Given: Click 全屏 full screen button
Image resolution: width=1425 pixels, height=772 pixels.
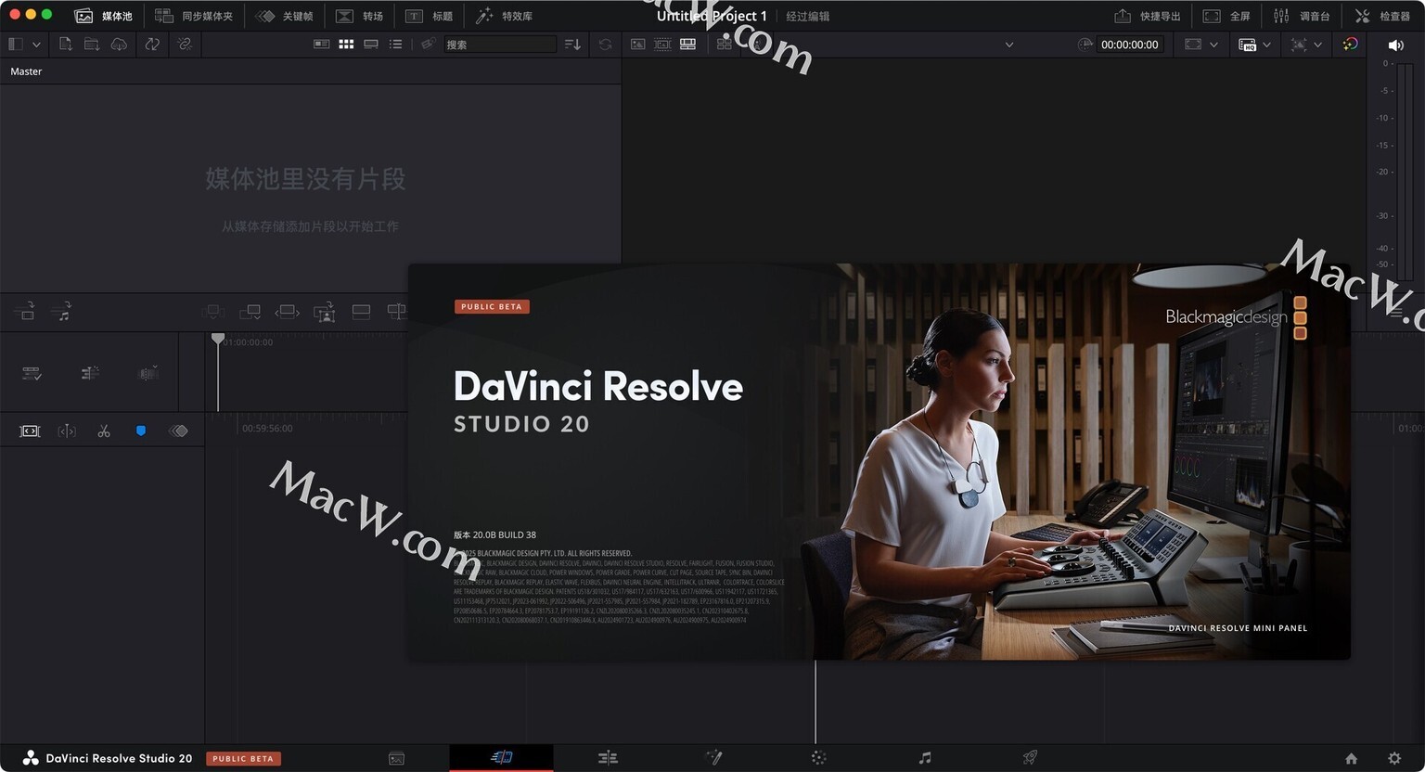Looking at the screenshot, I should pyautogui.click(x=1226, y=16).
